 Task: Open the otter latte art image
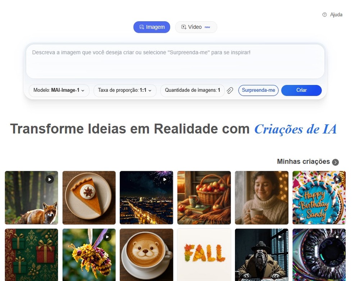point(146,255)
